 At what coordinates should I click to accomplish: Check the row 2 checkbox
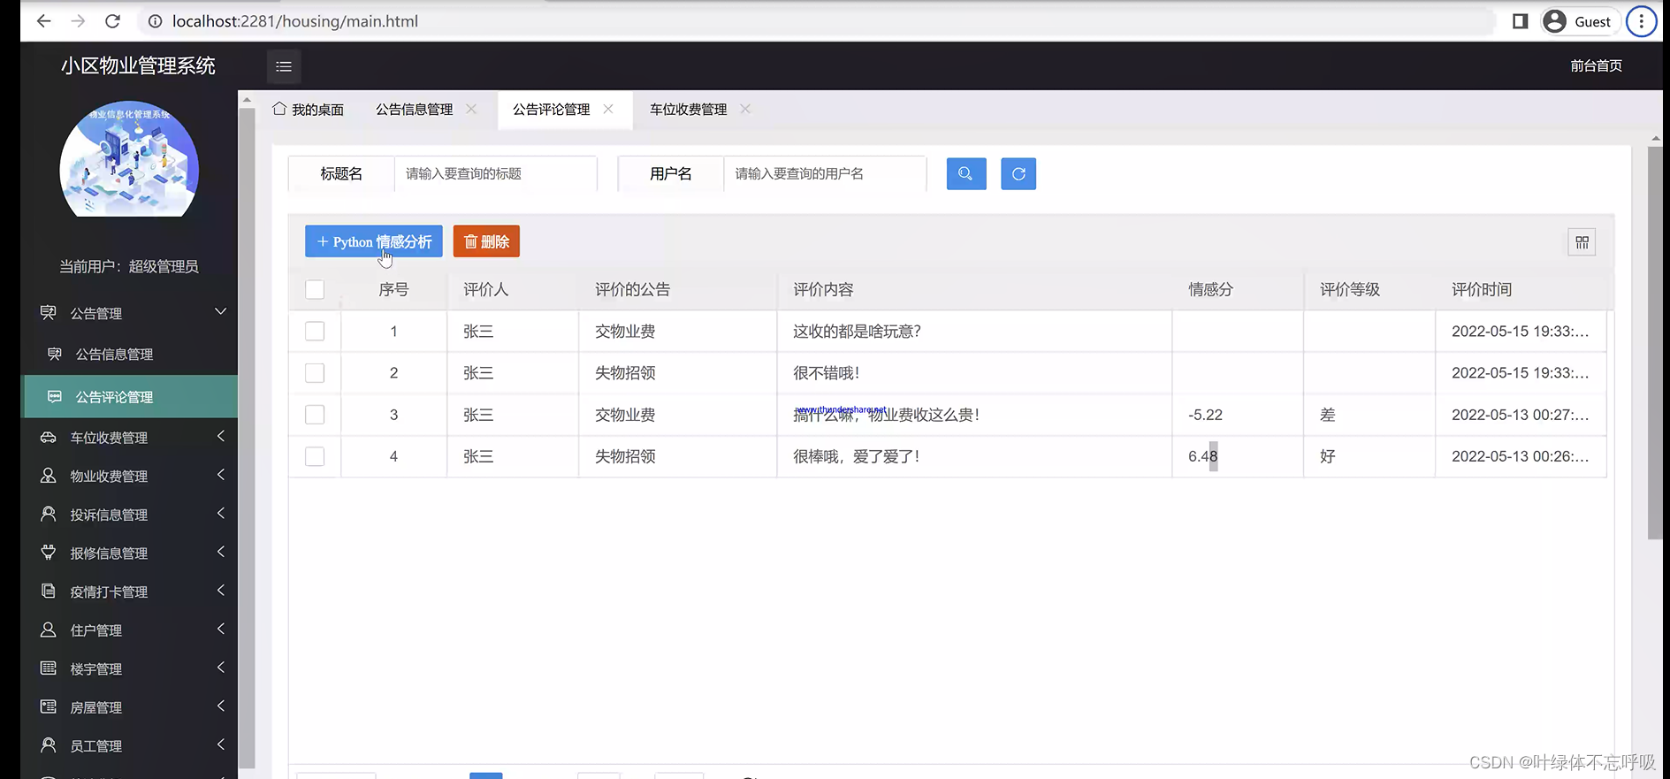coord(315,373)
